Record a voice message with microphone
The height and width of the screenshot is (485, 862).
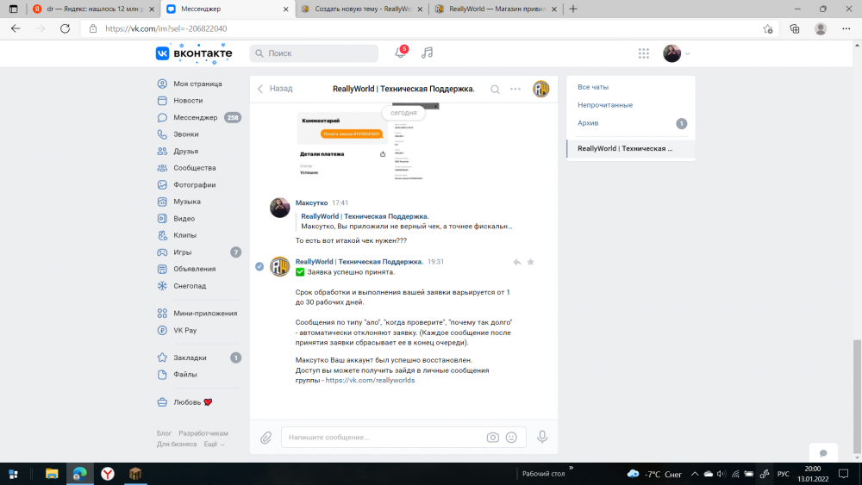tap(542, 437)
